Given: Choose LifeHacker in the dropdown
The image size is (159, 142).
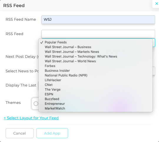Looking at the screenshot, I should (95, 80).
